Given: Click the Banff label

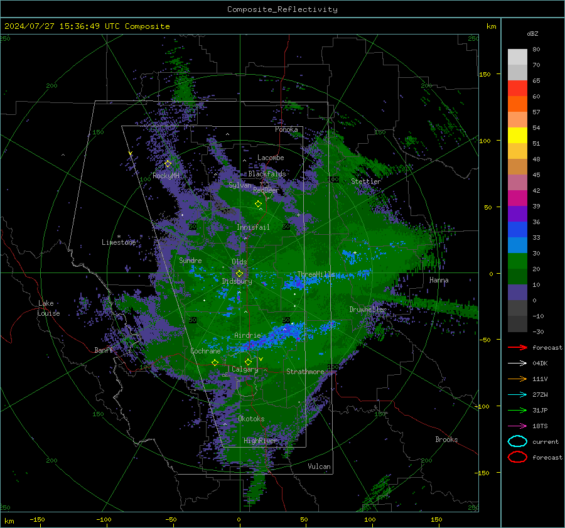Looking at the screenshot, I should point(104,350).
